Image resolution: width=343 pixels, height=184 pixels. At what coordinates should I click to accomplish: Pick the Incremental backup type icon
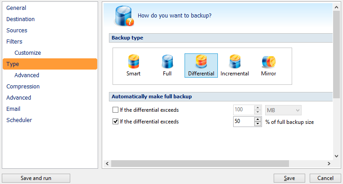(235, 61)
